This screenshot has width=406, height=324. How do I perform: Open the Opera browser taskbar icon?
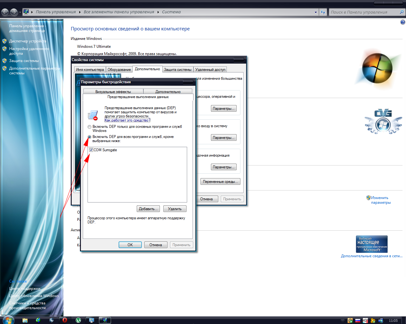coord(65,320)
